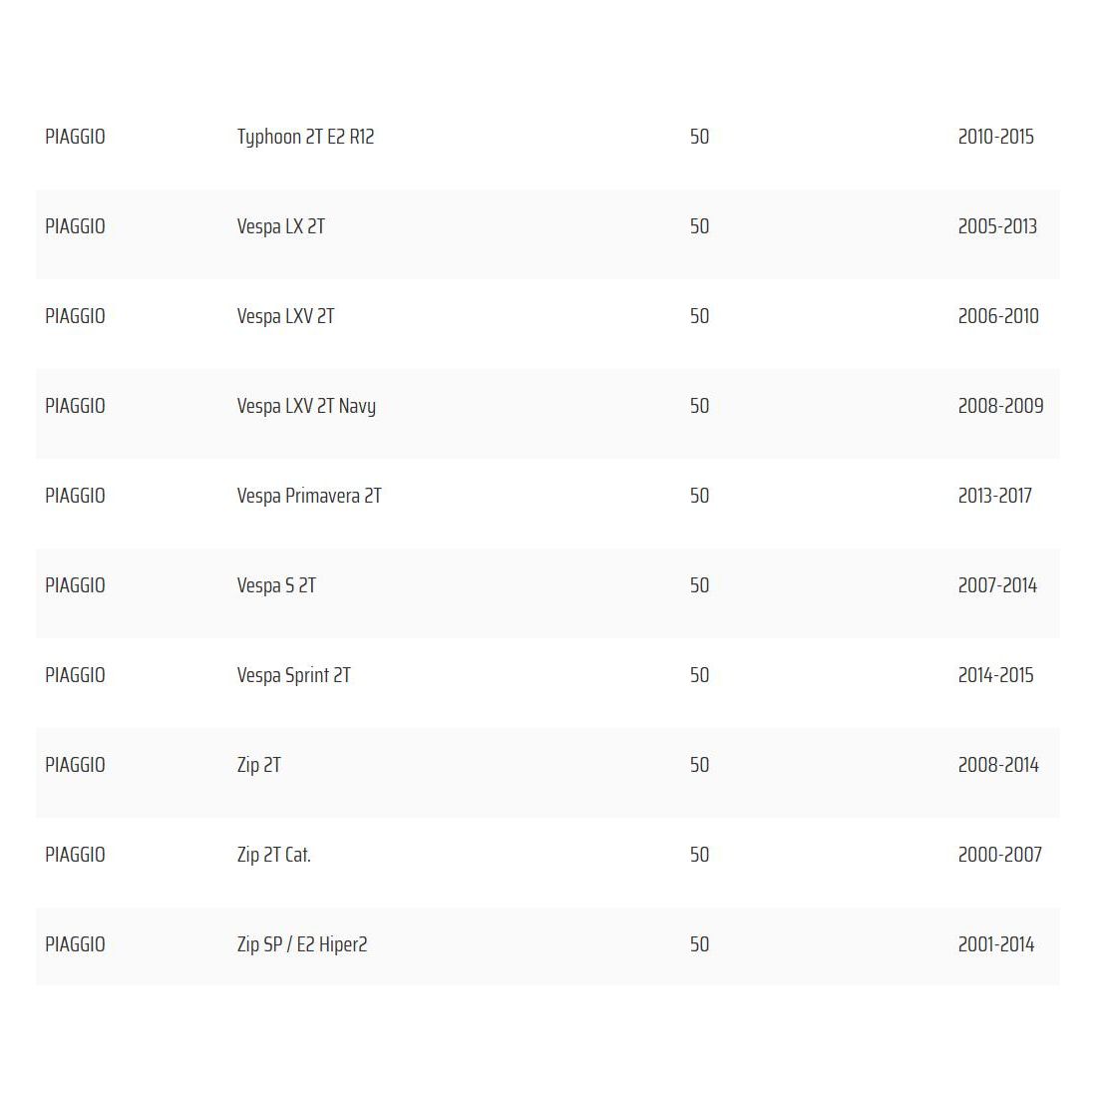1097x1097 pixels.
Task: Select the 2008-2009 year range
Action: point(1000,406)
